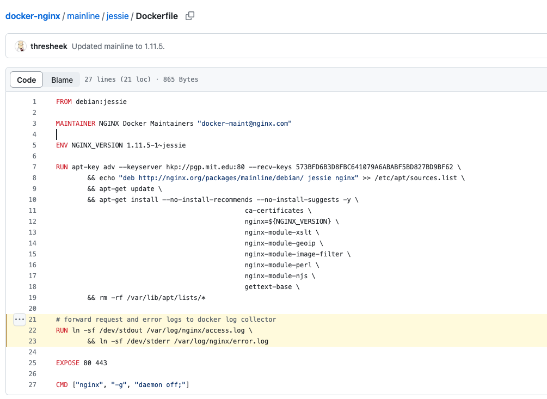Click 'nginx-module-perl \' text

(282, 265)
